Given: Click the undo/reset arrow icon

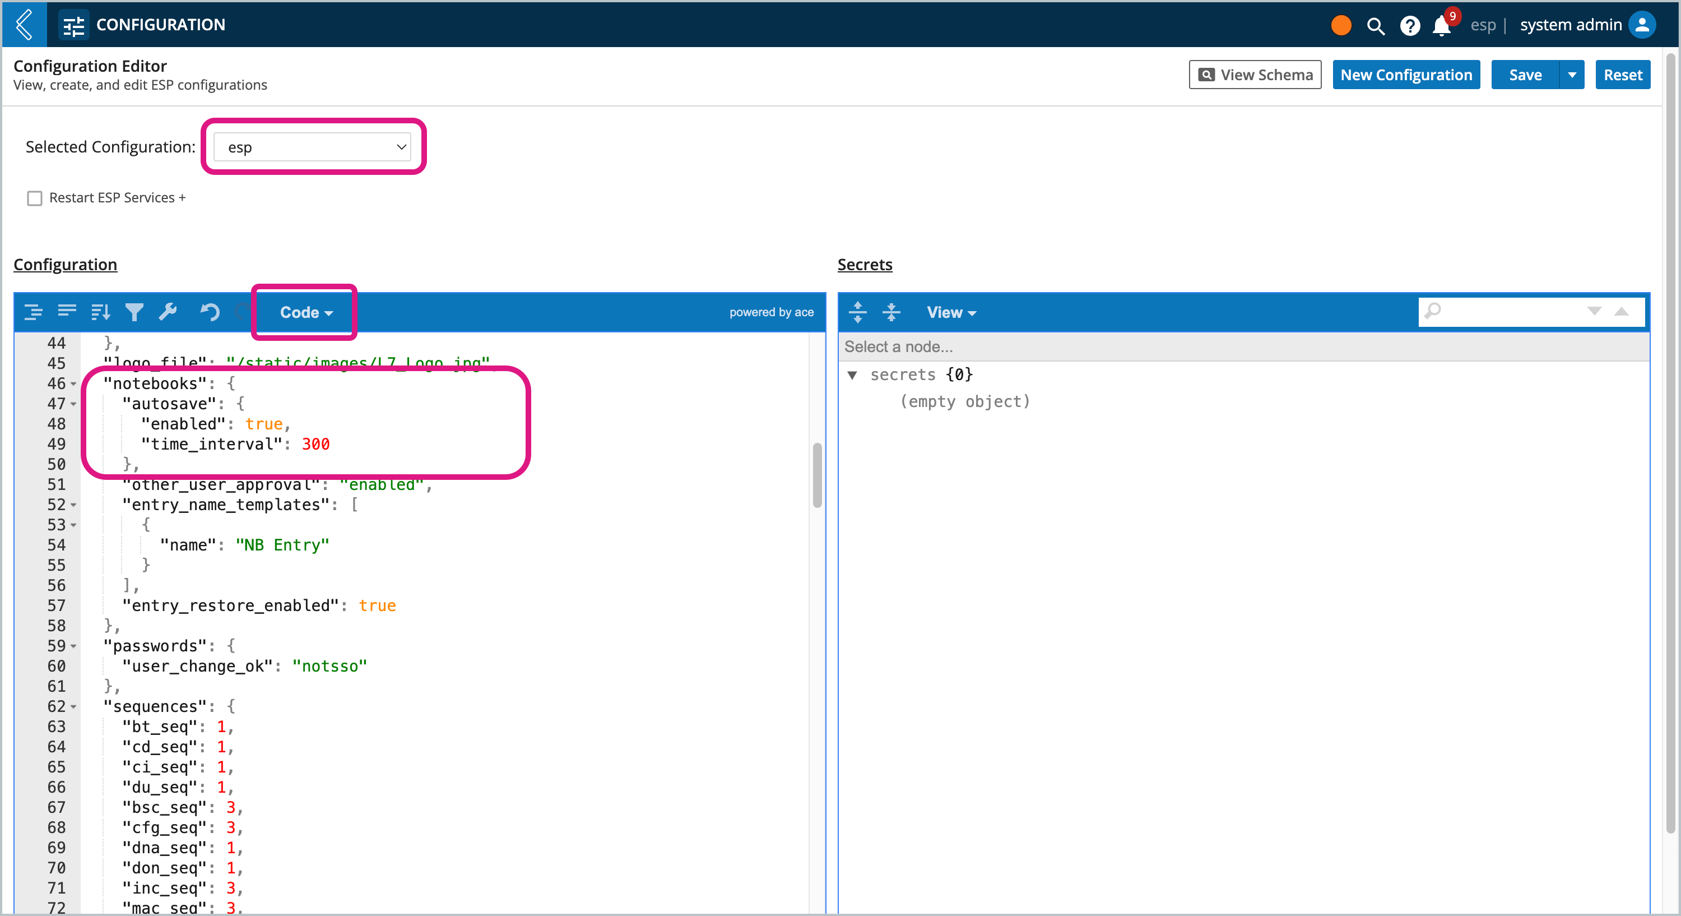Looking at the screenshot, I should (208, 311).
